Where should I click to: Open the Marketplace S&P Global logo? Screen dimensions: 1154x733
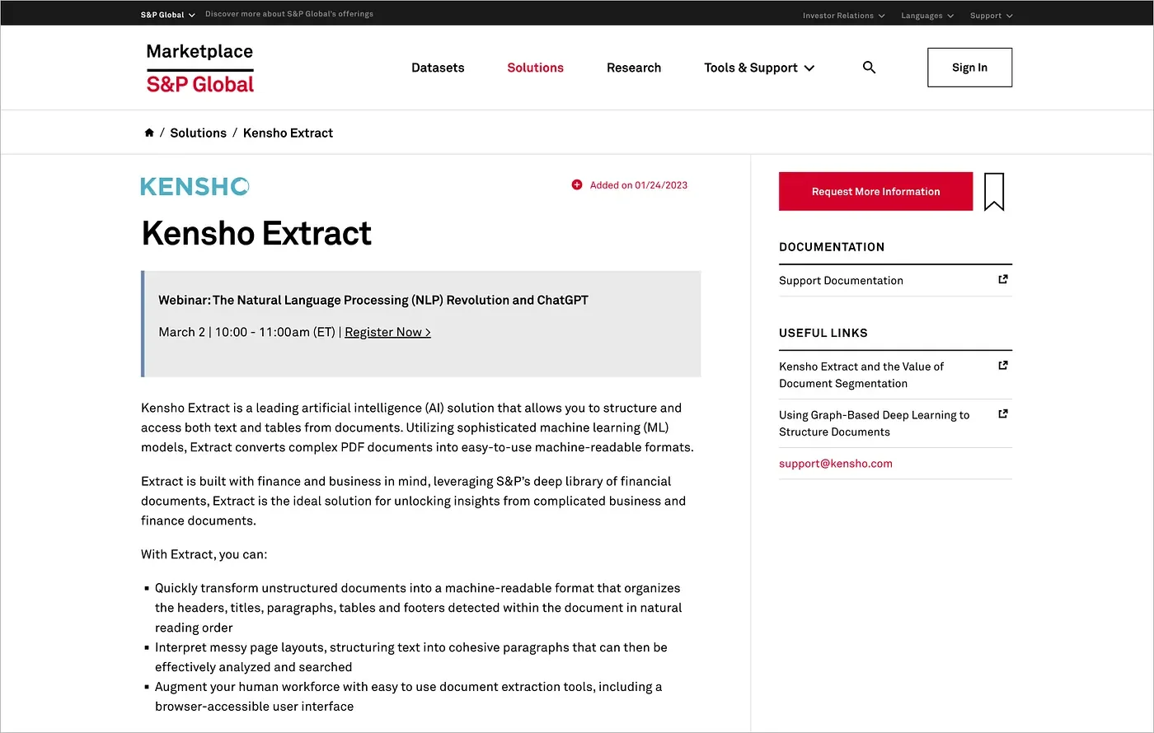pos(200,68)
